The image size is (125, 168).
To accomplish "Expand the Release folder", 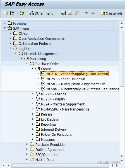I will 32,114.
